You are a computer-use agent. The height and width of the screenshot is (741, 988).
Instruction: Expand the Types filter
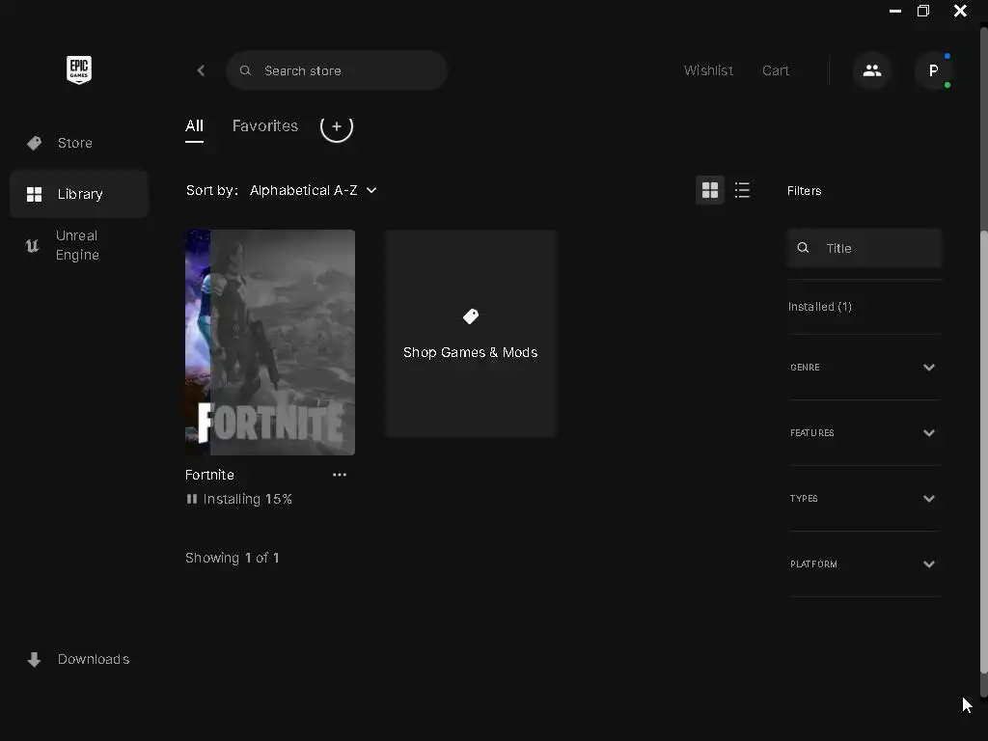[x=864, y=499]
